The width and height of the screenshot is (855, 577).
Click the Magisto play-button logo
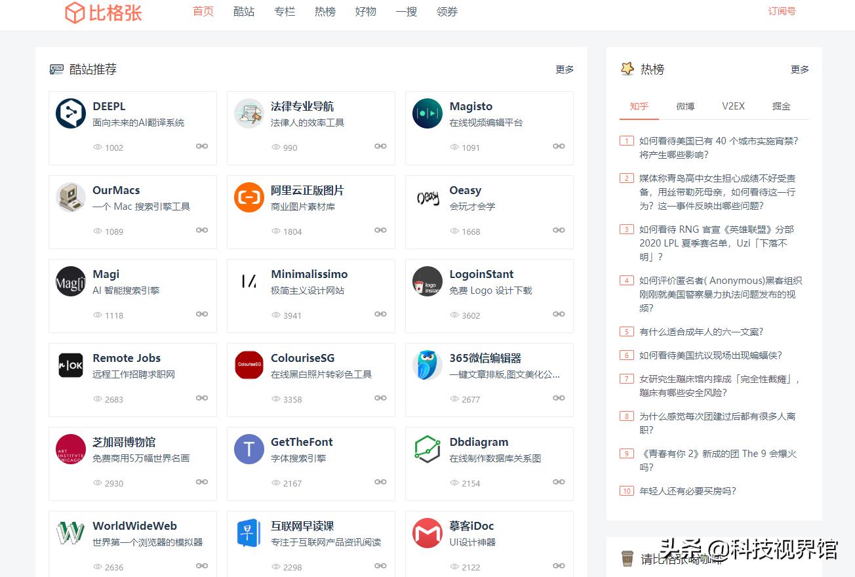tap(427, 113)
